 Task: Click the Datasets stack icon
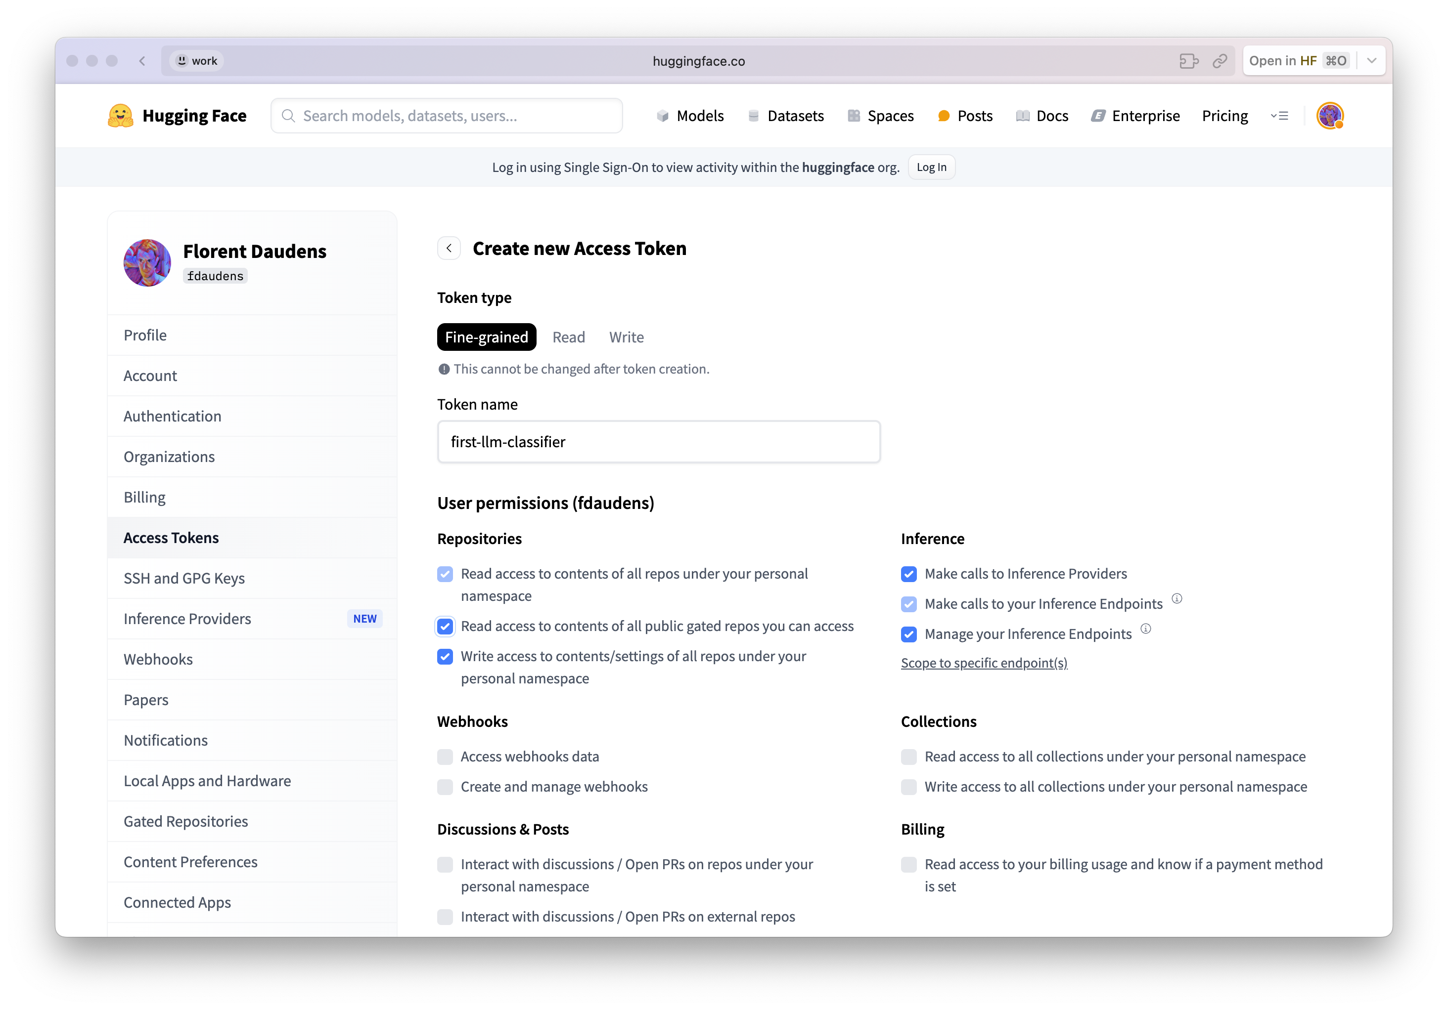[753, 116]
